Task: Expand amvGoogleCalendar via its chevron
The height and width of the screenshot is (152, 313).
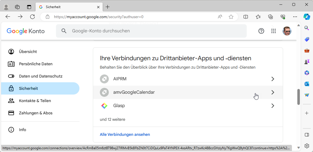Action: tap(273, 92)
